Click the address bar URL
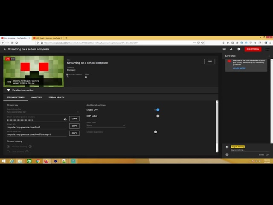 point(91,43)
